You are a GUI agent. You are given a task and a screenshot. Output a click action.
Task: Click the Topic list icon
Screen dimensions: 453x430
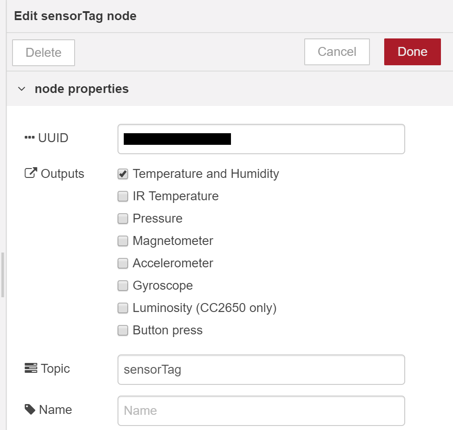tap(31, 368)
